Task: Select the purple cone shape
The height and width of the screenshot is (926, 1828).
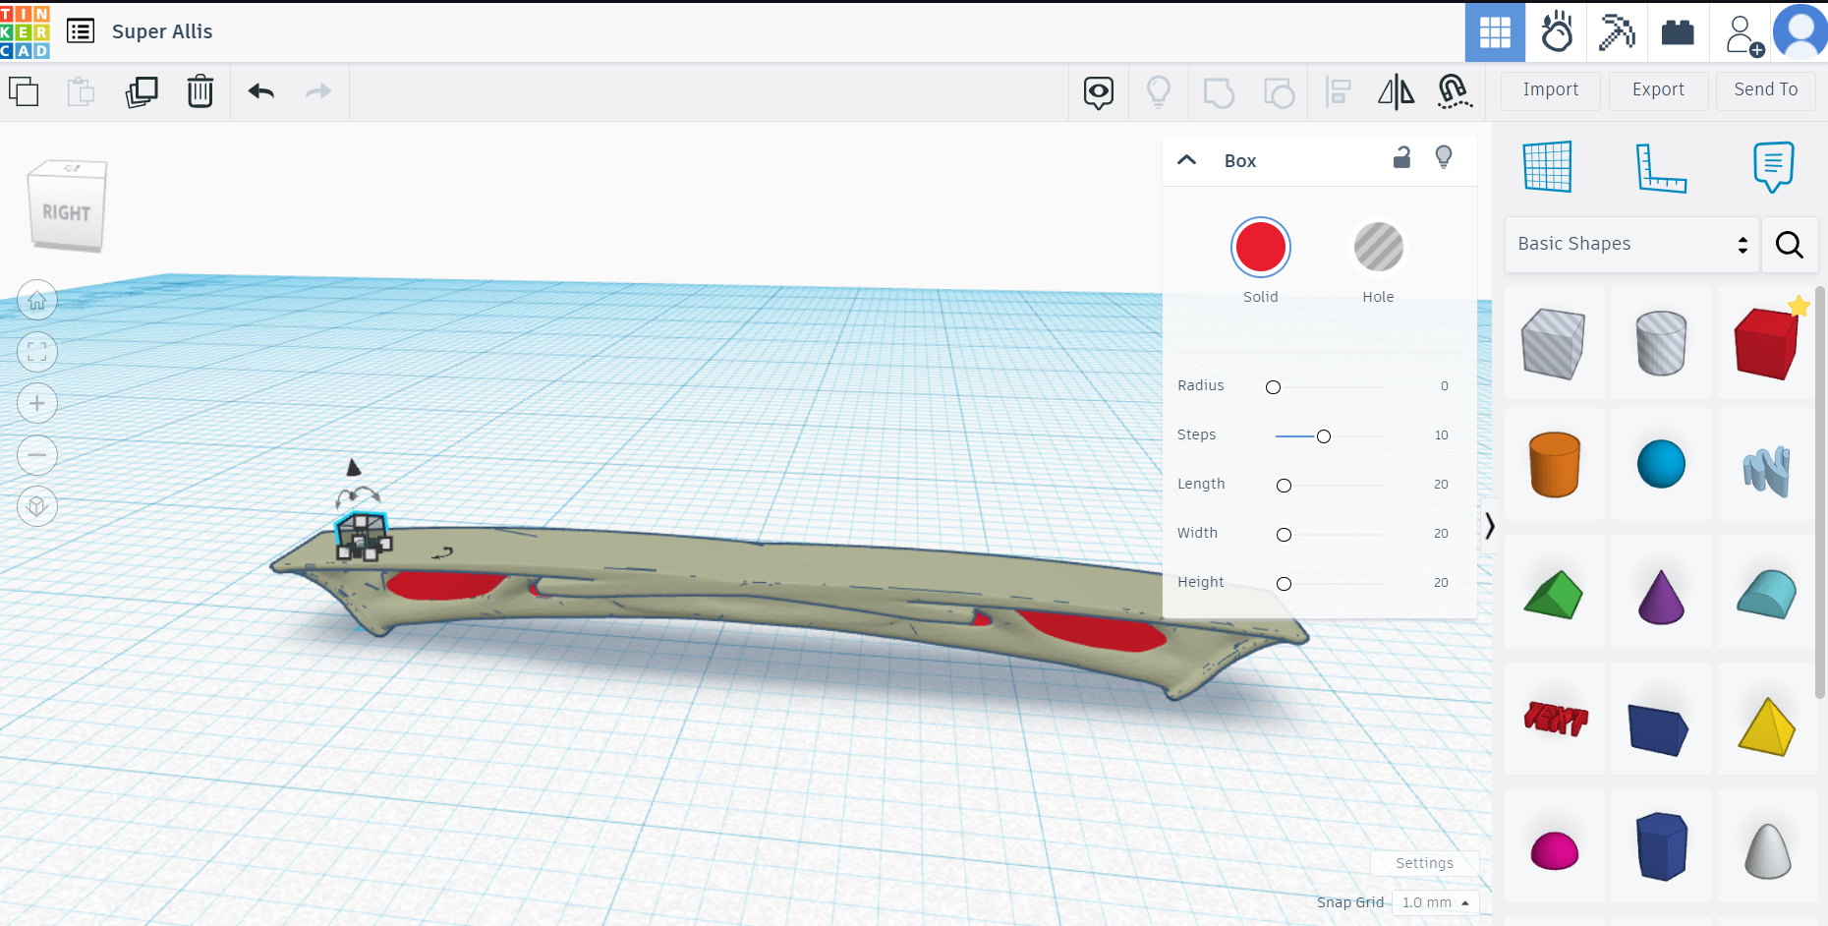Action: point(1662,596)
